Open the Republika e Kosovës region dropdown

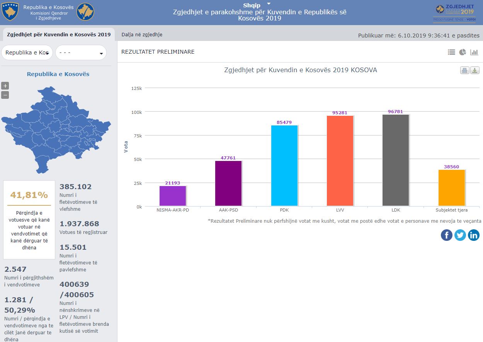(27, 52)
